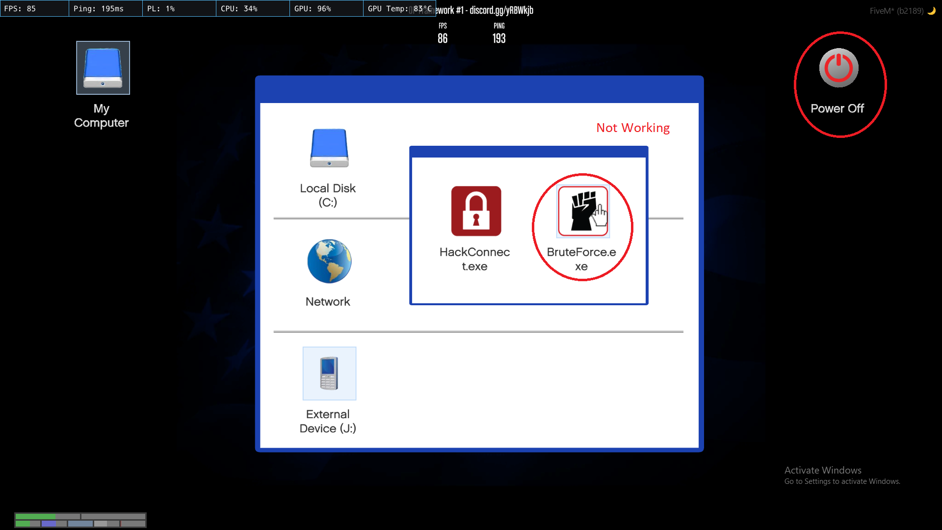Click the My Computer blue drive icon
The width and height of the screenshot is (942, 530).
tap(102, 68)
